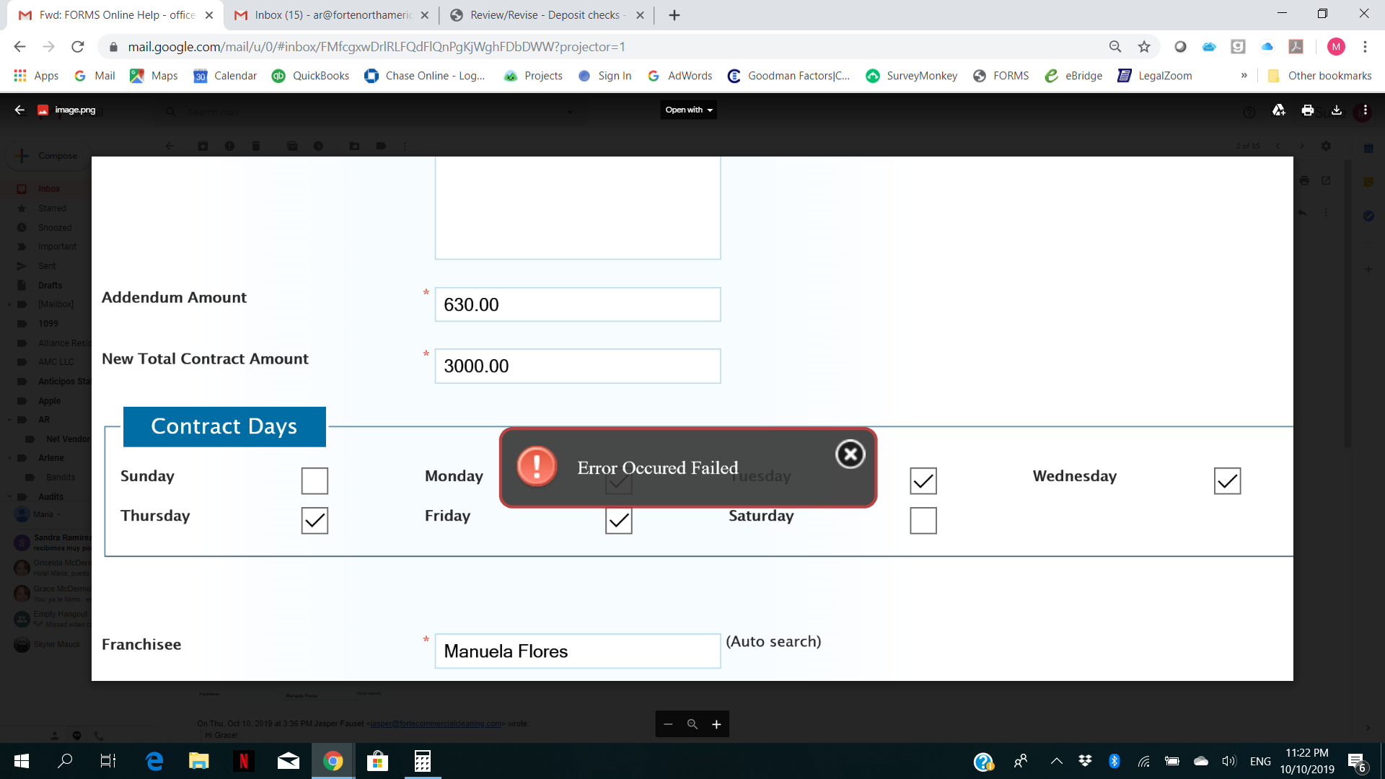This screenshot has height=779, width=1385.
Task: Show hidden system tray icons
Action: [x=1056, y=761]
